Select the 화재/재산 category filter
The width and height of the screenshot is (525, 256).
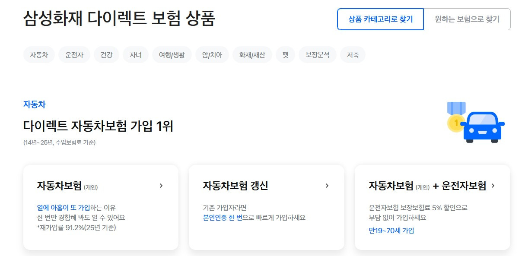[x=253, y=54]
